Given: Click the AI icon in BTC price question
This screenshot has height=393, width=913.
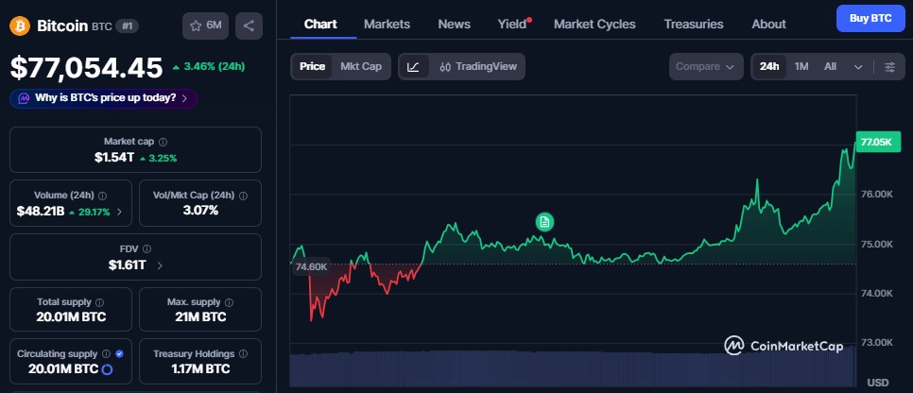Looking at the screenshot, I should pos(24,98).
